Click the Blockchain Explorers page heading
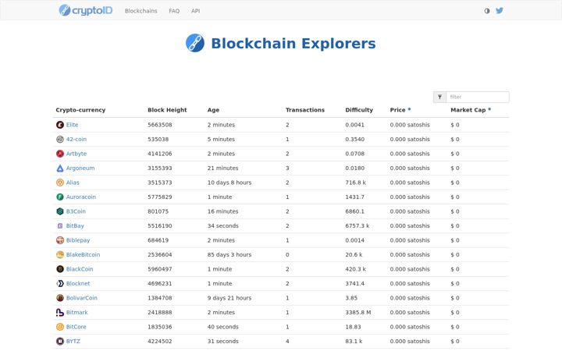 (x=293, y=44)
